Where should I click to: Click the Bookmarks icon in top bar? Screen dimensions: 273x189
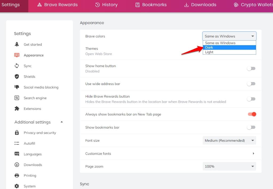138,5
